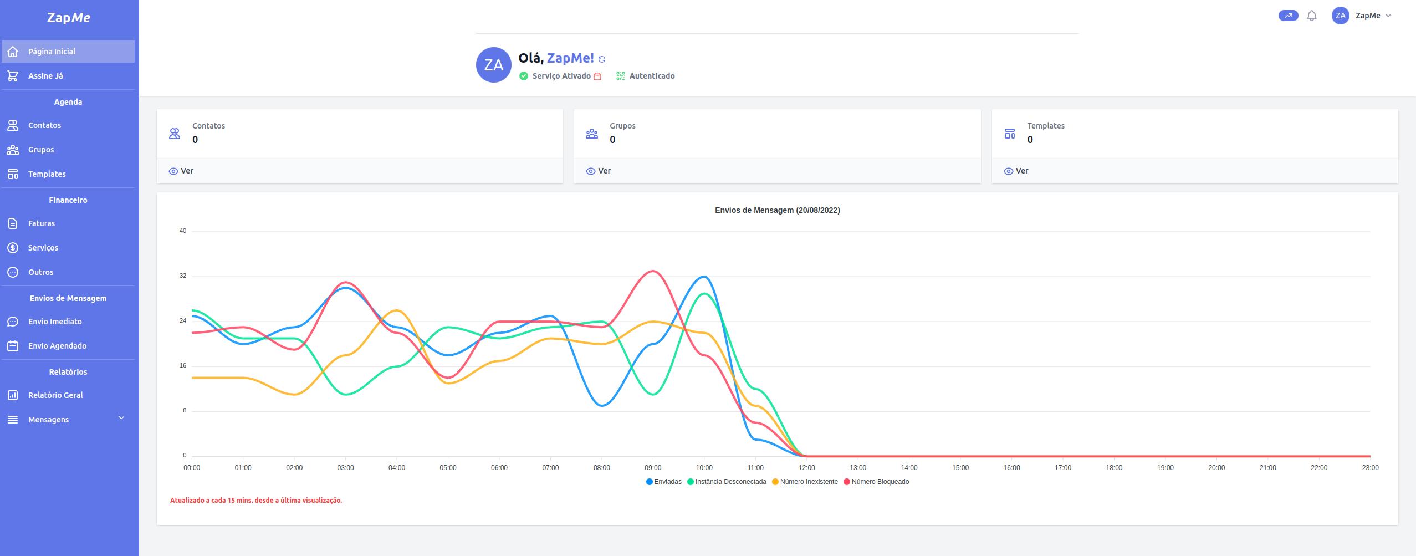1416x556 pixels.
Task: Click the red calendar icon near Serviço Ativado
Action: point(597,76)
